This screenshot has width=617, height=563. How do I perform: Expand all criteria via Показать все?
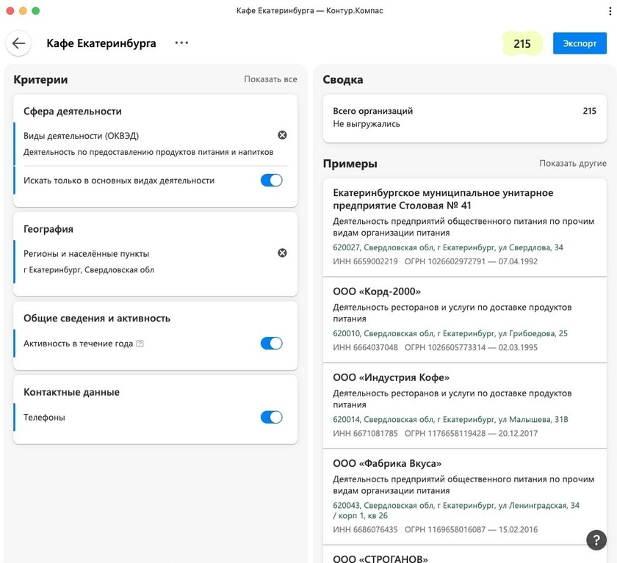[x=271, y=79]
